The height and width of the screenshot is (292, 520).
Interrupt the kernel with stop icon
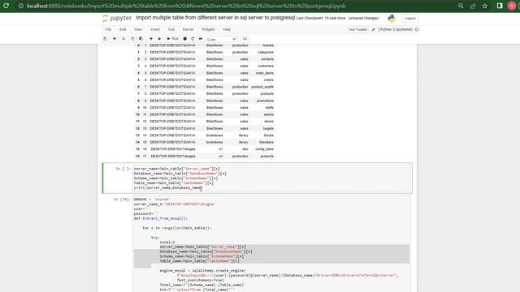(x=185, y=39)
